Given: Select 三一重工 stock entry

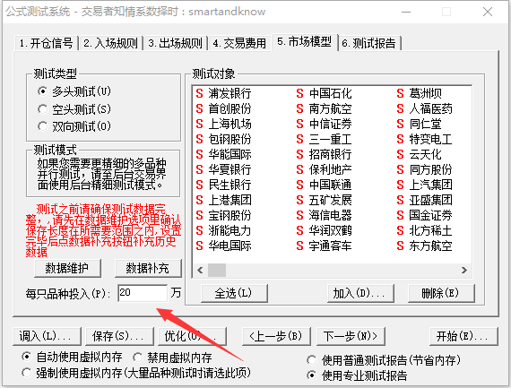Looking at the screenshot, I should pyautogui.click(x=325, y=139).
